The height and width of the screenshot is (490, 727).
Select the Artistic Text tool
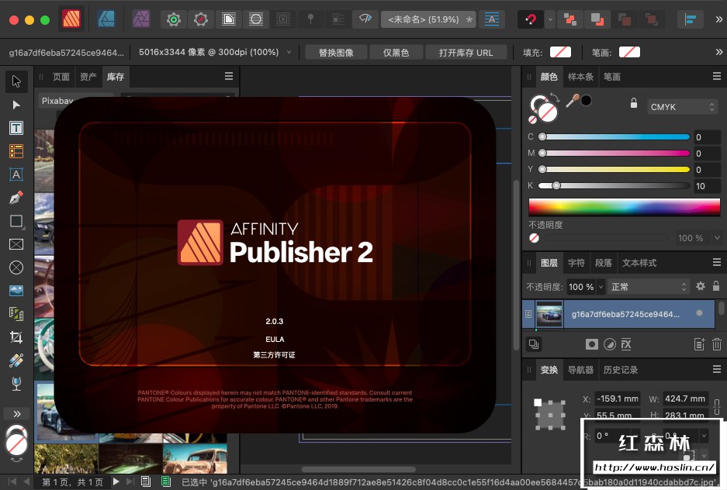pos(16,174)
